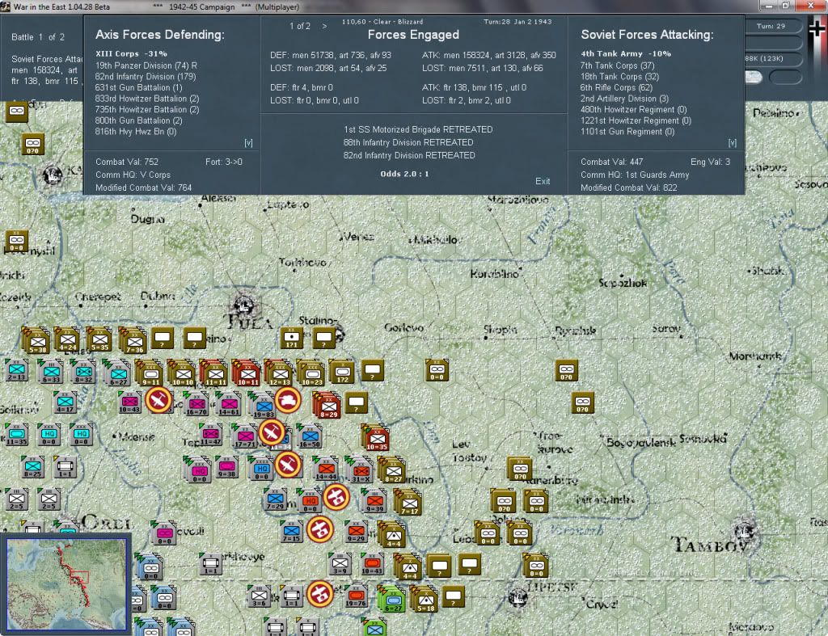
Task: Click the Lipetsk city icon
Action: [x=517, y=596]
